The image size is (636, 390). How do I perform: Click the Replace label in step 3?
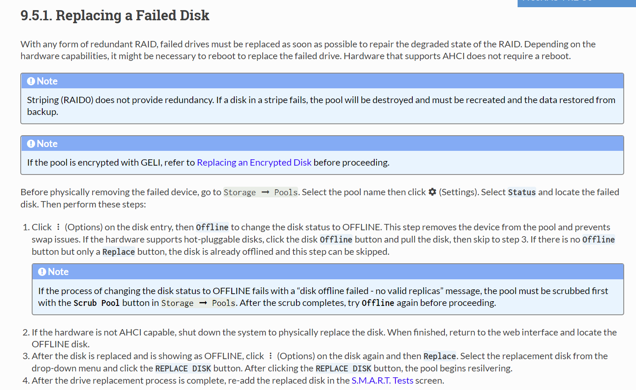440,356
